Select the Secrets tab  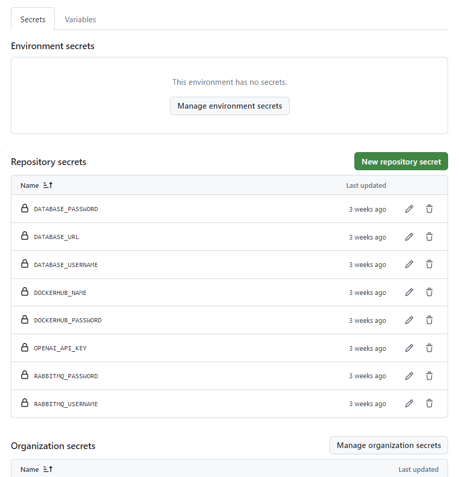point(33,20)
